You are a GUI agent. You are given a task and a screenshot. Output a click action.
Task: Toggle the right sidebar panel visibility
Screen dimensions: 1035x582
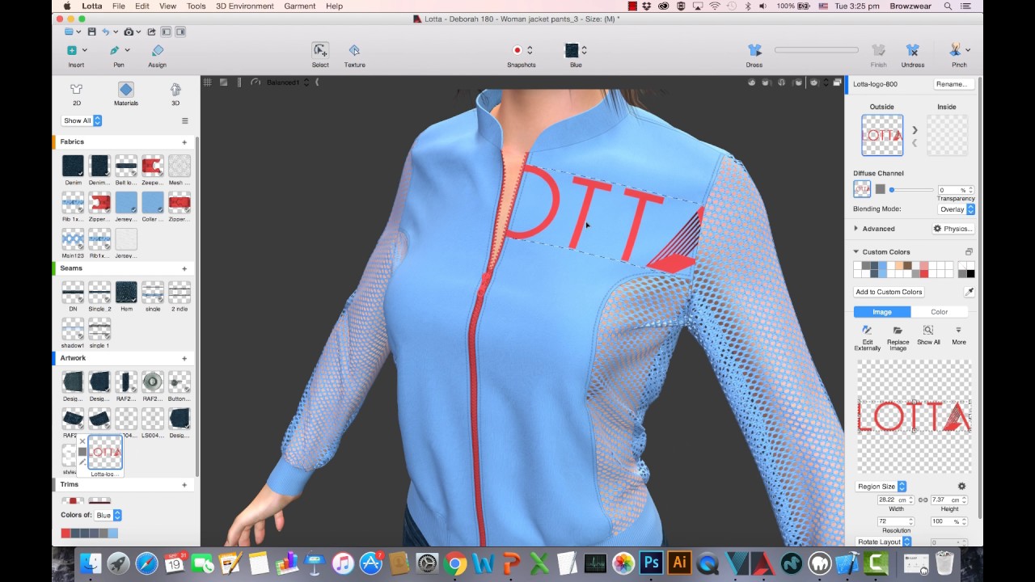(180, 32)
